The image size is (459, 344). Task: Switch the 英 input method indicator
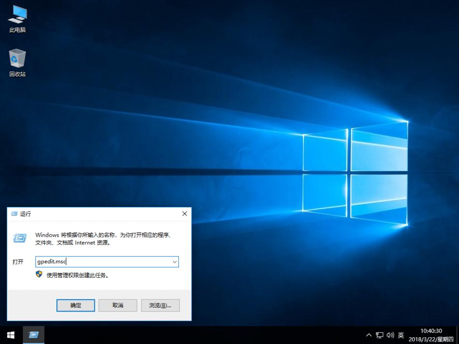(401, 335)
